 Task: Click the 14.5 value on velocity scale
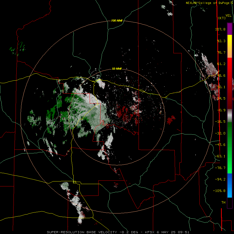coord(221,99)
